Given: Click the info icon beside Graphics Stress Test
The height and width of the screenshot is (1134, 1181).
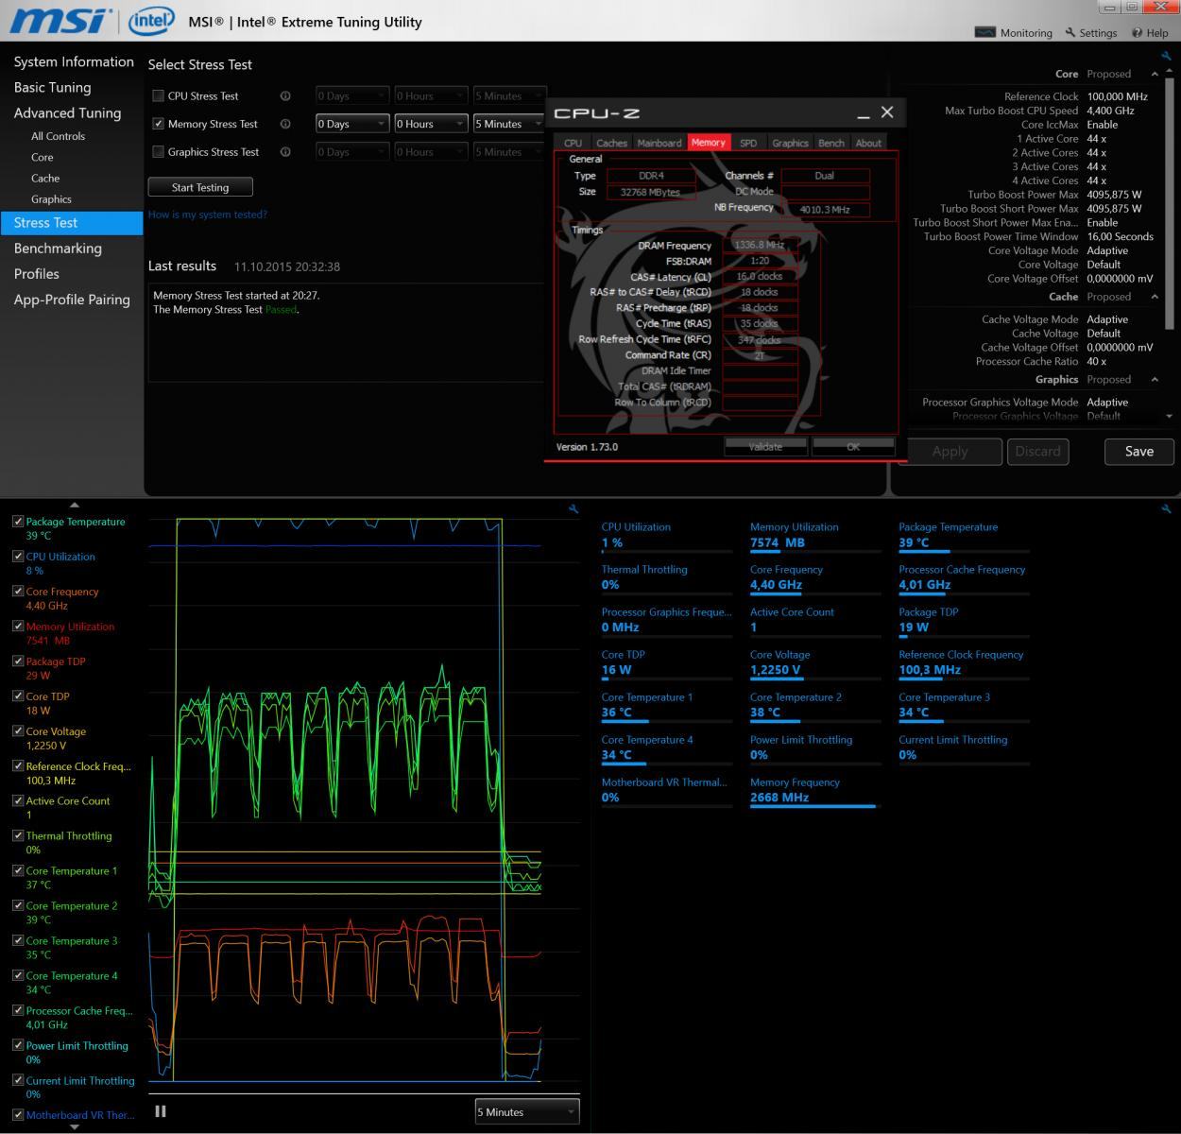Looking at the screenshot, I should (x=285, y=151).
